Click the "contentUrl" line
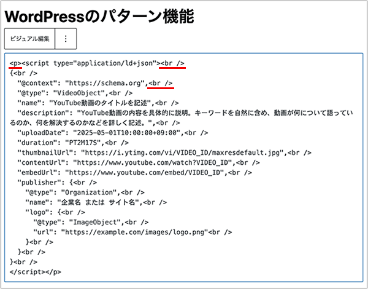 tap(139, 162)
